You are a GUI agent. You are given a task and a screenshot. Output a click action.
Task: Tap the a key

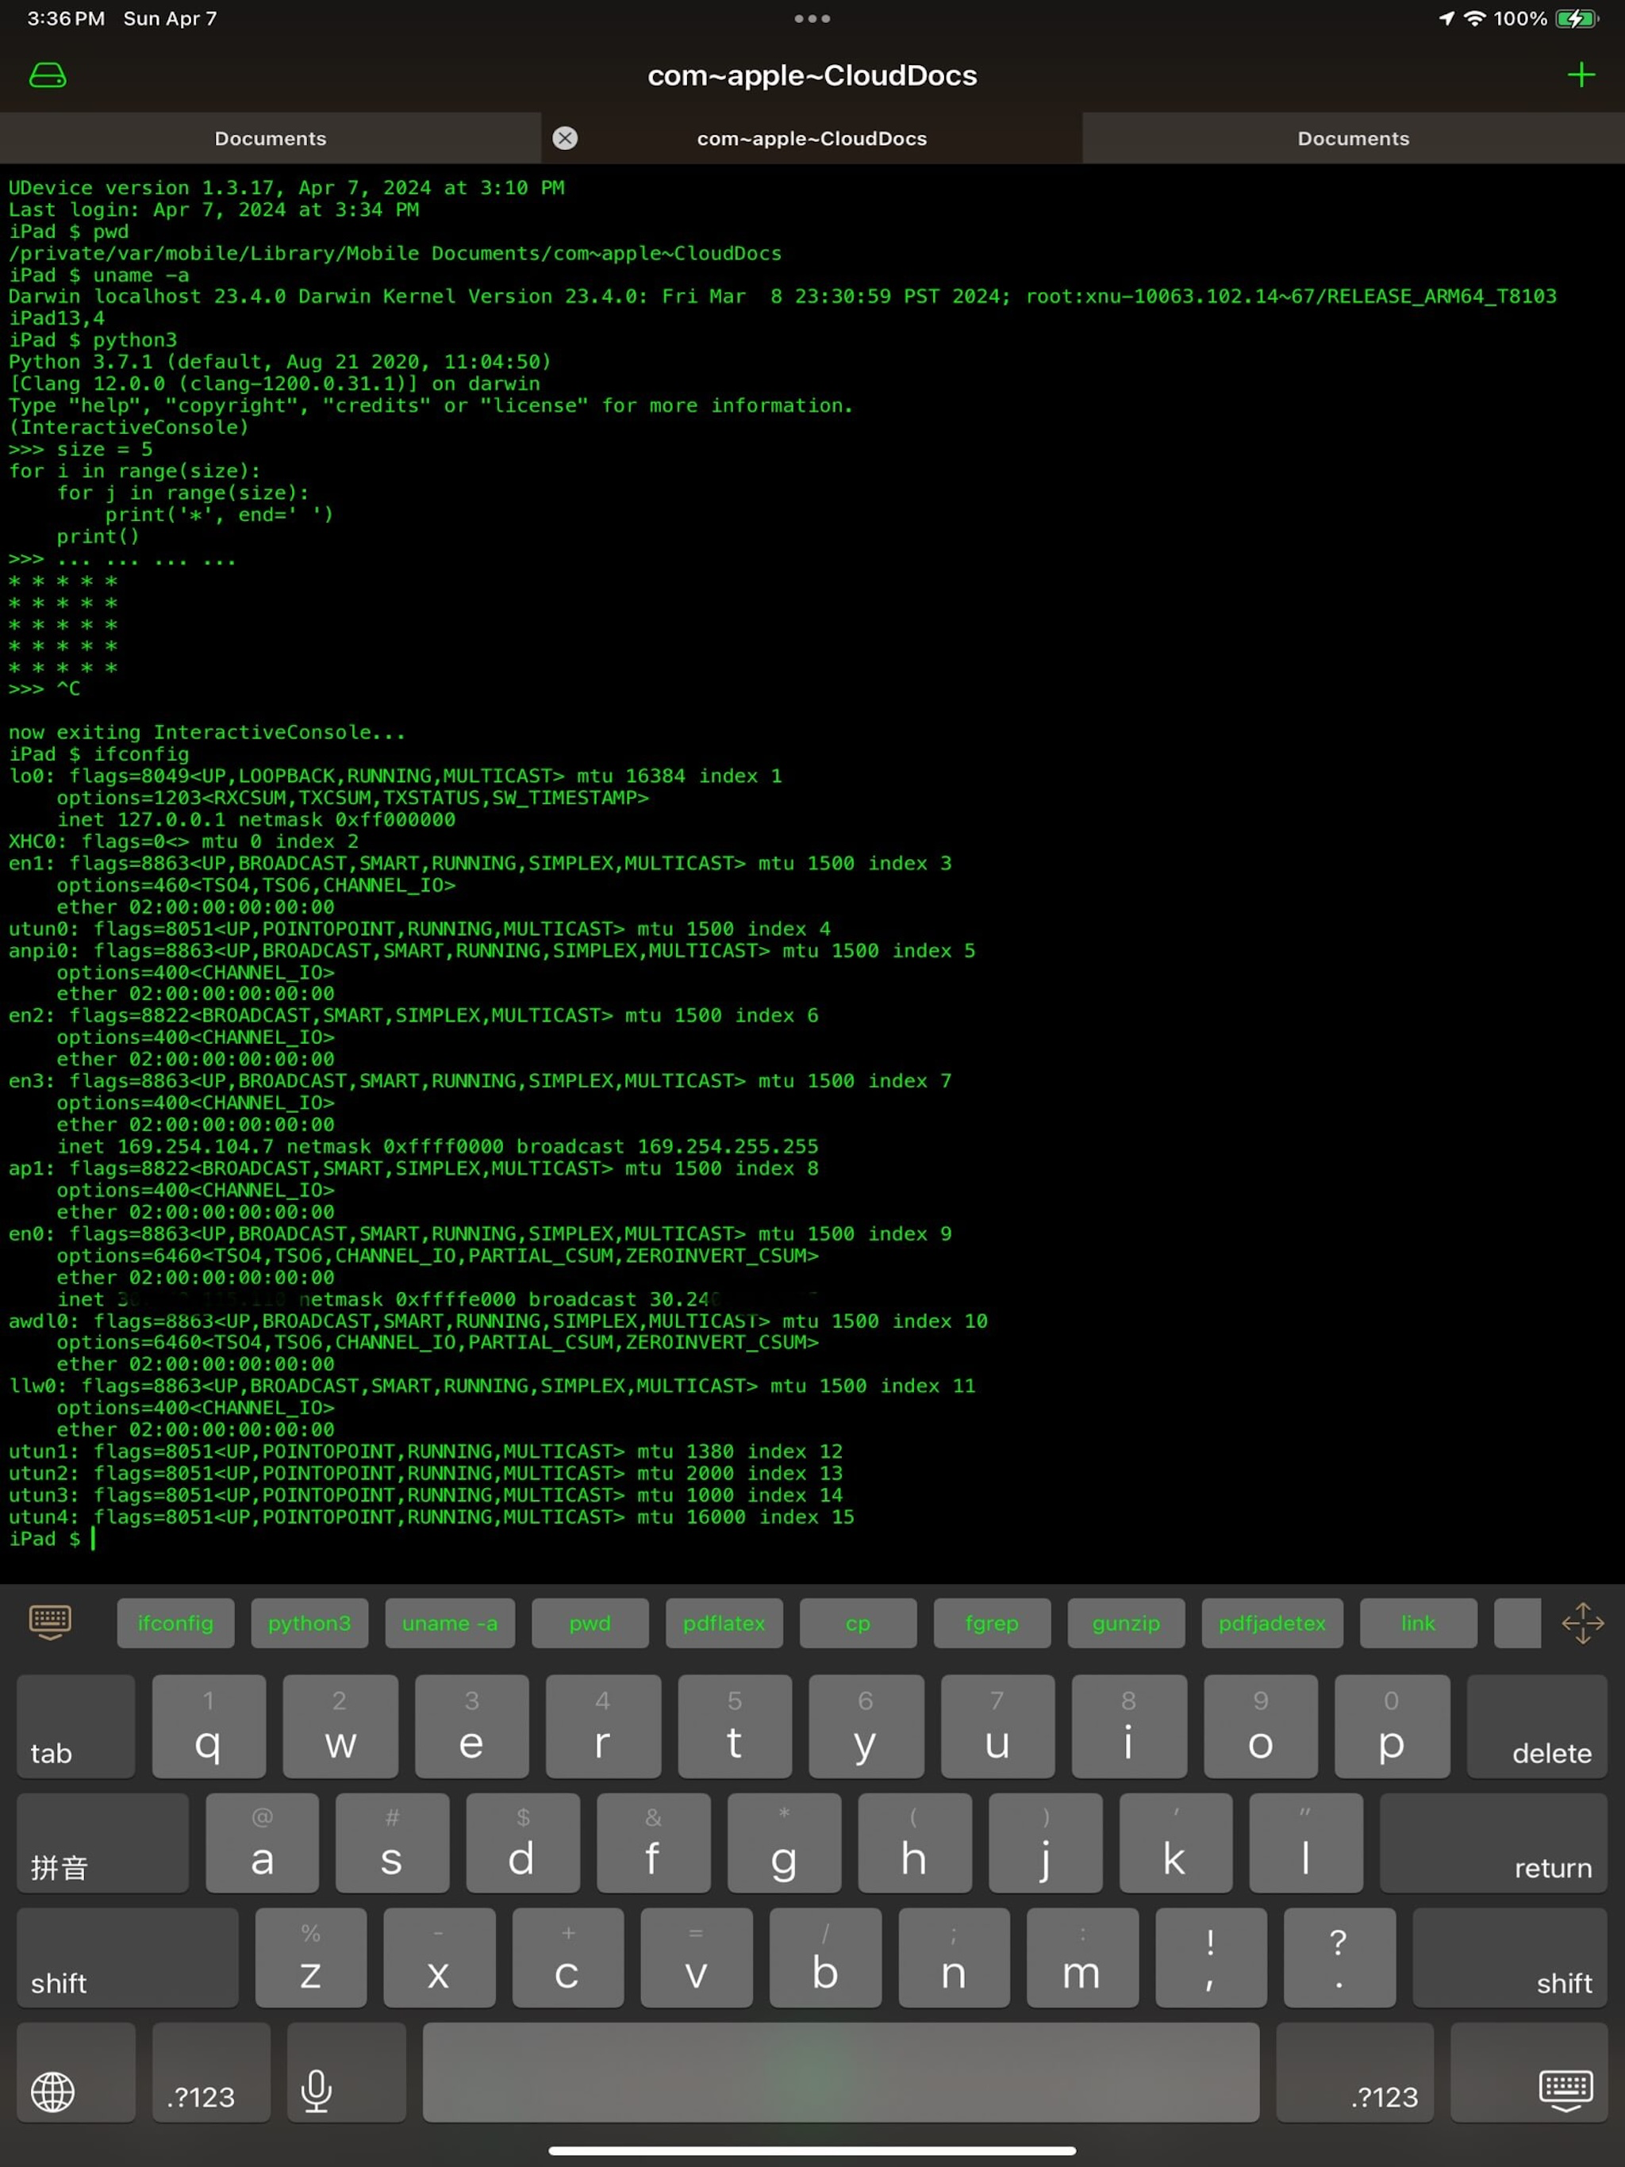[x=262, y=1842]
